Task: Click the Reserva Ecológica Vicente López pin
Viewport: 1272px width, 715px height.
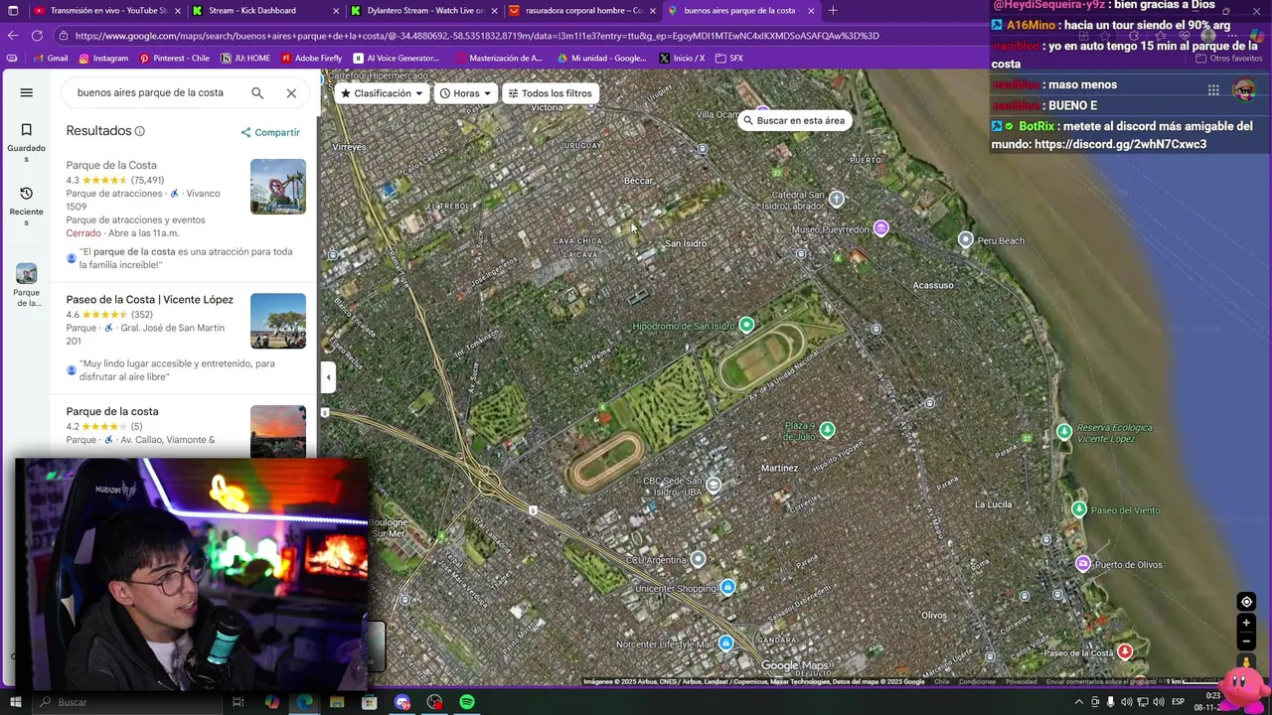Action: pos(1064,431)
